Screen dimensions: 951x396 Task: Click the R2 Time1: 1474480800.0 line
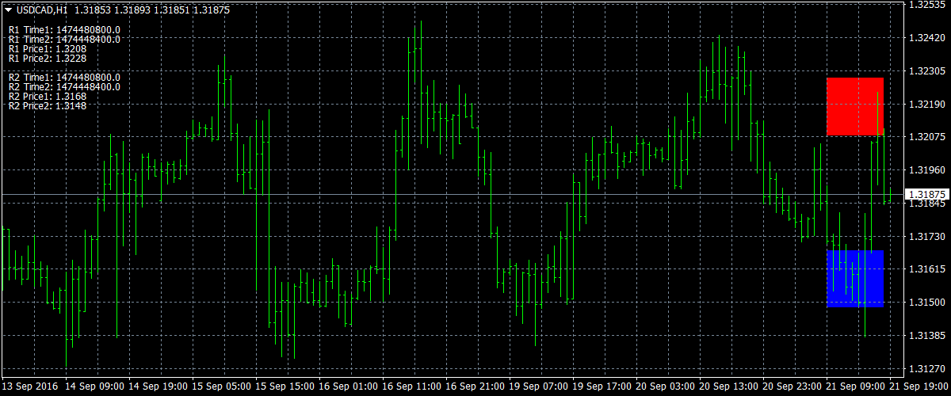point(64,78)
